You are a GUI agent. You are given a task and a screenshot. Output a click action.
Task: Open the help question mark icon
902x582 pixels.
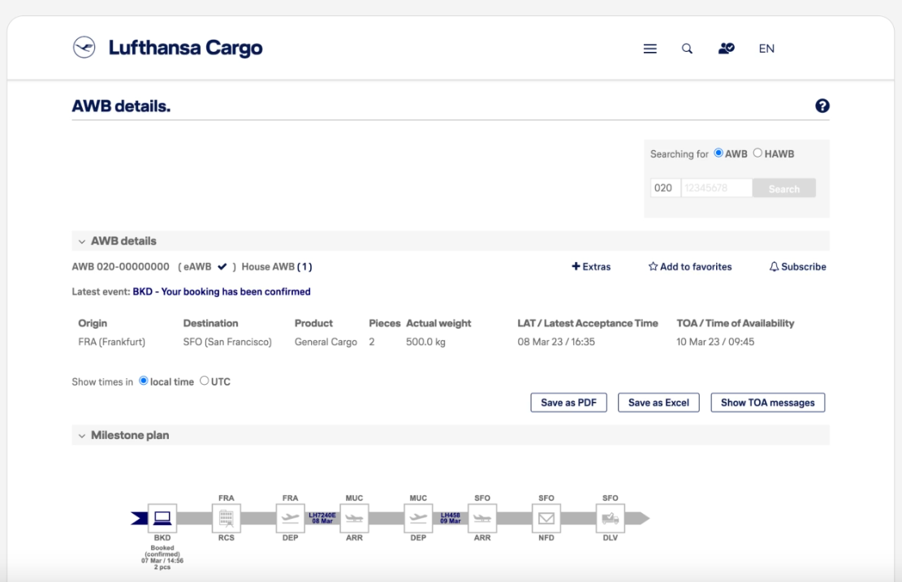click(822, 106)
